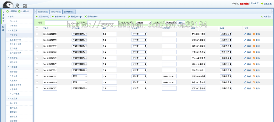Image resolution: width=274 pixels, height=122 pixels.
Task: Edit order 201910141032 with pencil icon
Action: point(245,76)
